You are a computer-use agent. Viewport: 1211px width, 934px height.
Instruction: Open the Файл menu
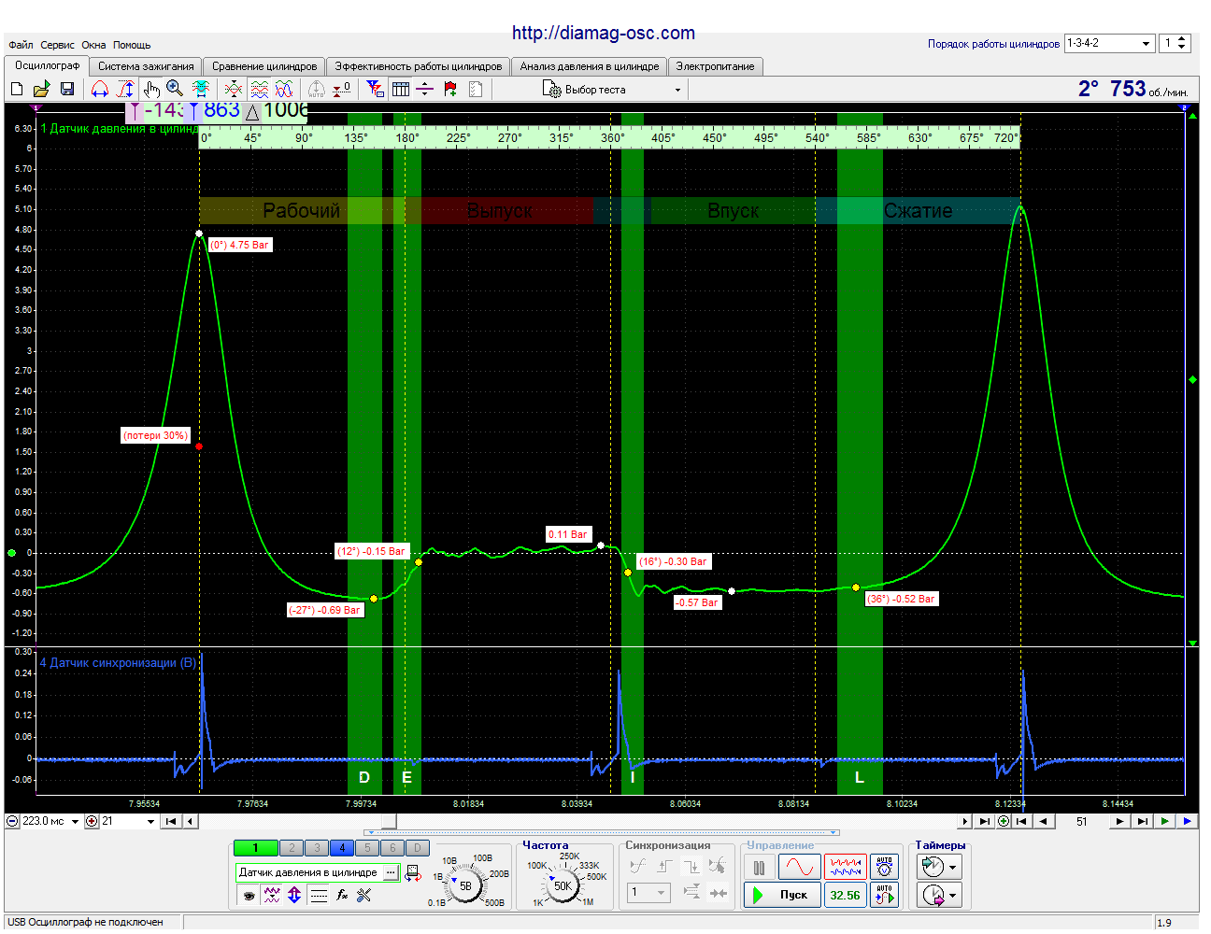(x=21, y=45)
